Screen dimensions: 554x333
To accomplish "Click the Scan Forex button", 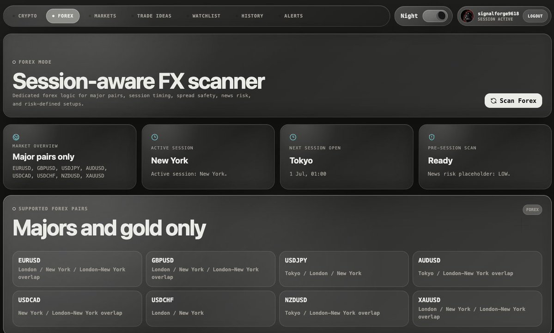I will (x=513, y=101).
